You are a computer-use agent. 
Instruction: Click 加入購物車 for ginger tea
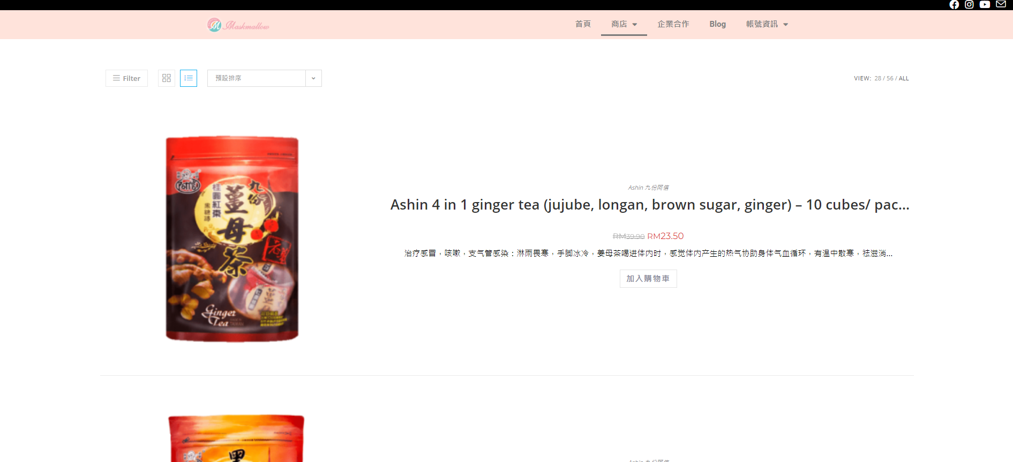[x=648, y=279]
